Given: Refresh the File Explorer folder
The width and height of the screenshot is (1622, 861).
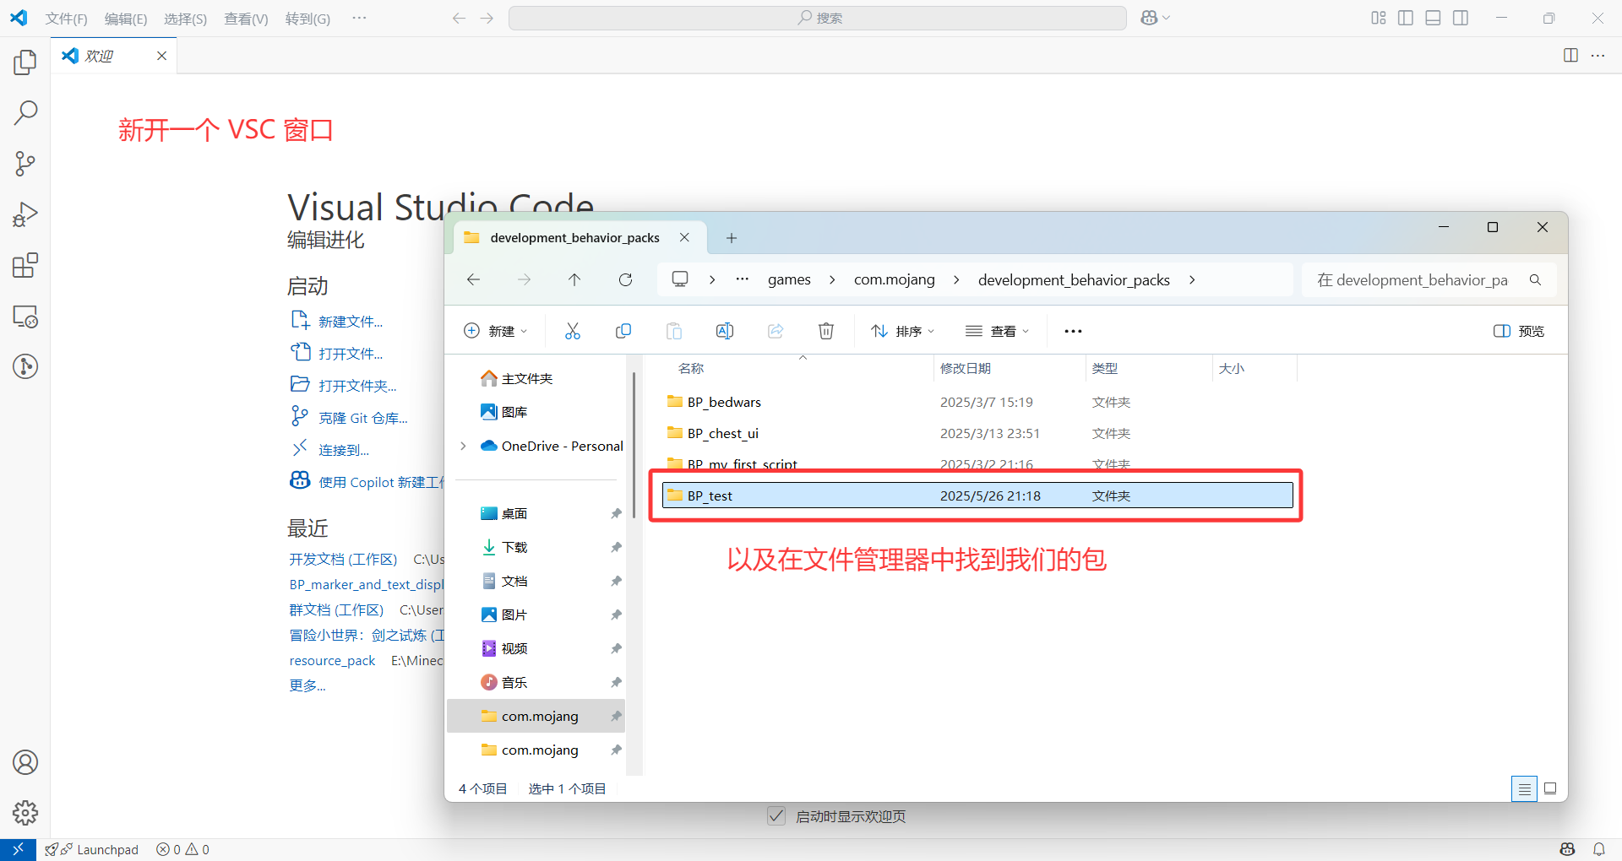Looking at the screenshot, I should (x=625, y=279).
